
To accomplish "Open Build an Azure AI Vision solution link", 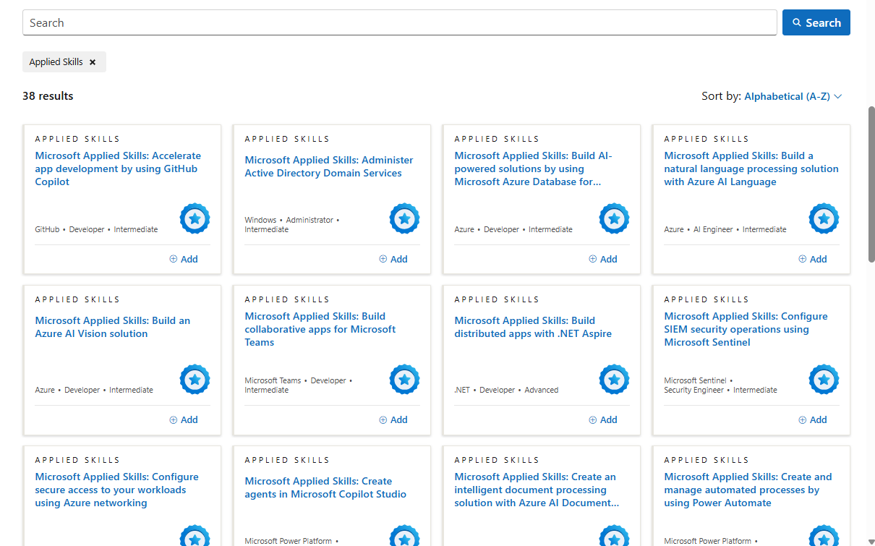I will pos(113,327).
